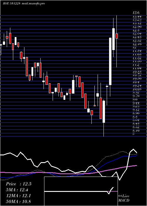Click the 'Price : 12.5' readout
The width and height of the screenshot is (147, 206).
pos(19,184)
